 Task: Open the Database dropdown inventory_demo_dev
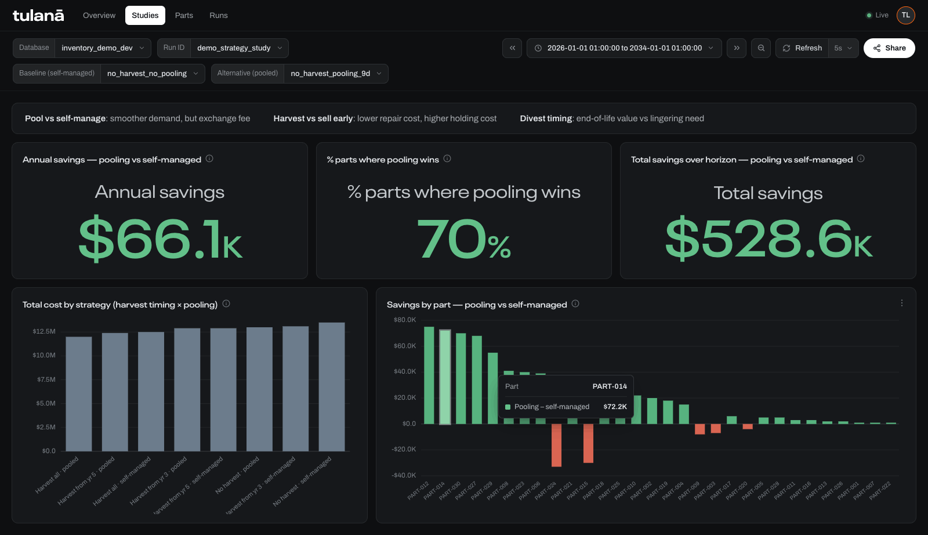103,48
